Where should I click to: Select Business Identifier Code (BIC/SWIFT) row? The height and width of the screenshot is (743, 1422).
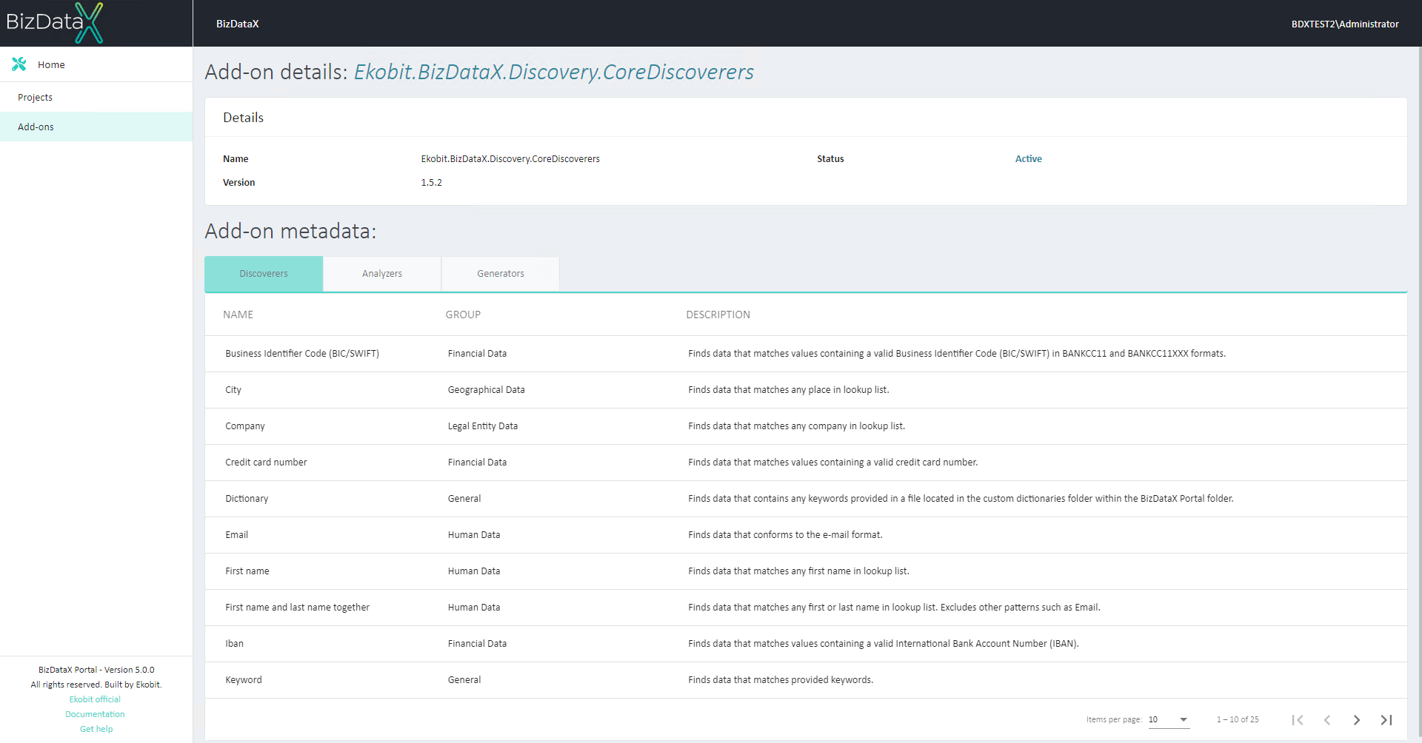click(x=806, y=354)
